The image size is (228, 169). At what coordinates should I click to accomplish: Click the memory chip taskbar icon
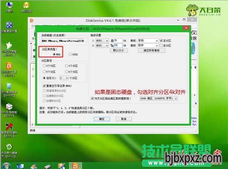coord(48,167)
